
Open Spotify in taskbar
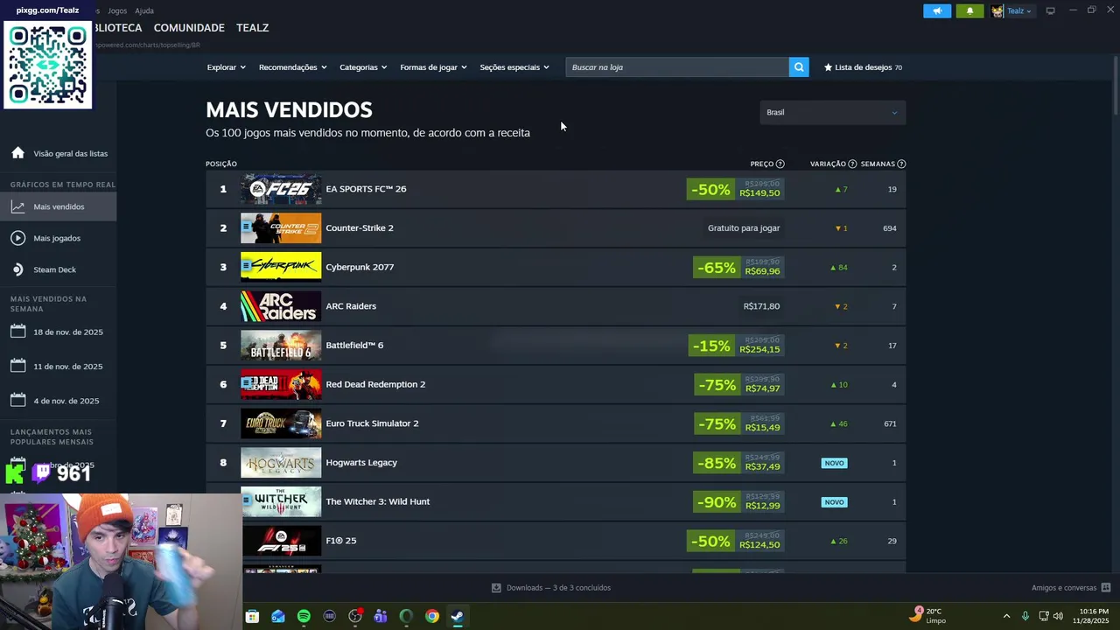click(x=304, y=616)
